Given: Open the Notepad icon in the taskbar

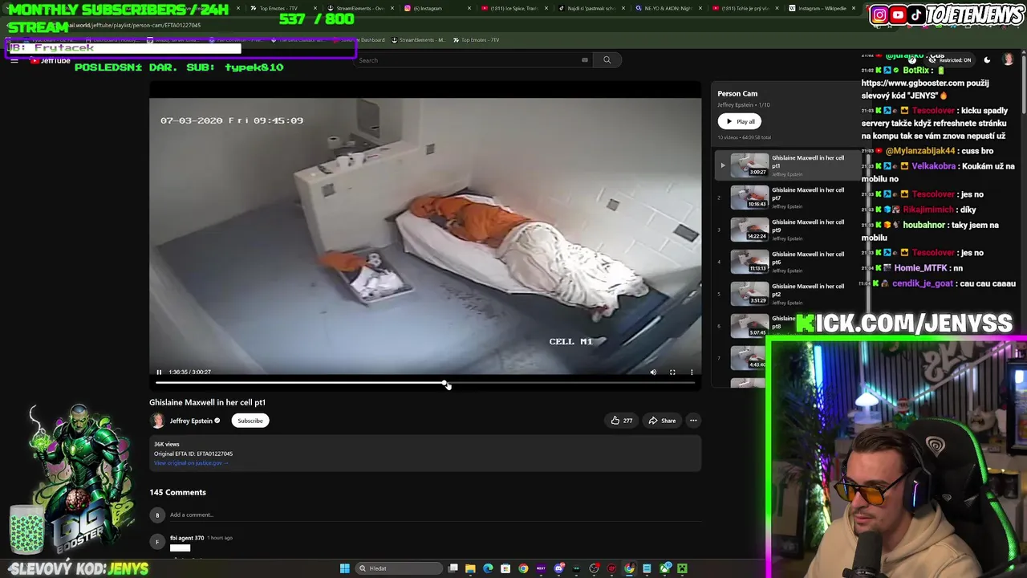Looking at the screenshot, I should click(647, 568).
